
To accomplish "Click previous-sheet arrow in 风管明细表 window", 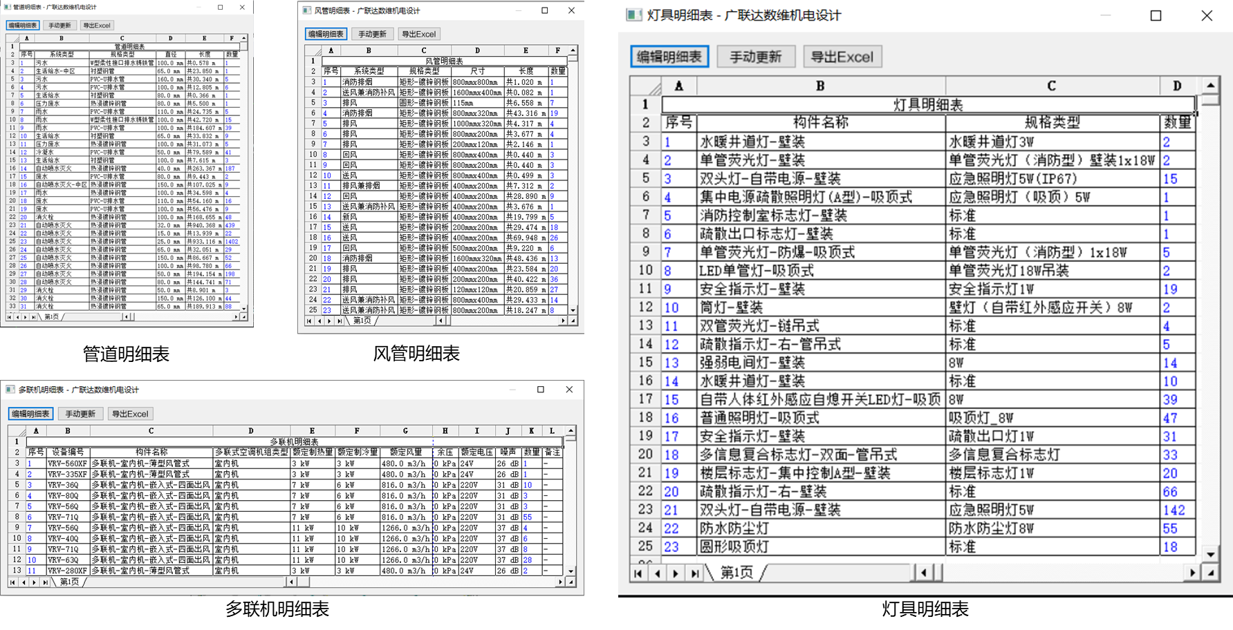I will [x=319, y=321].
